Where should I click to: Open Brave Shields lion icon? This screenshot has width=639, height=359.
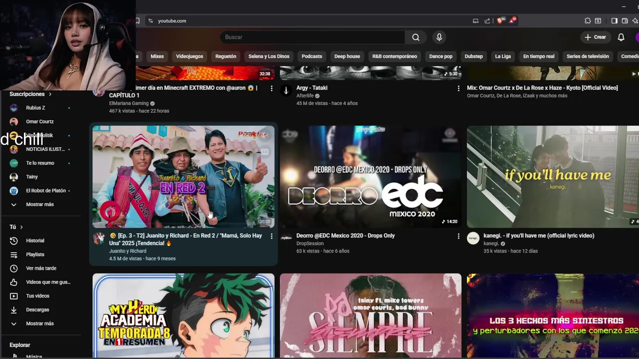click(x=500, y=21)
